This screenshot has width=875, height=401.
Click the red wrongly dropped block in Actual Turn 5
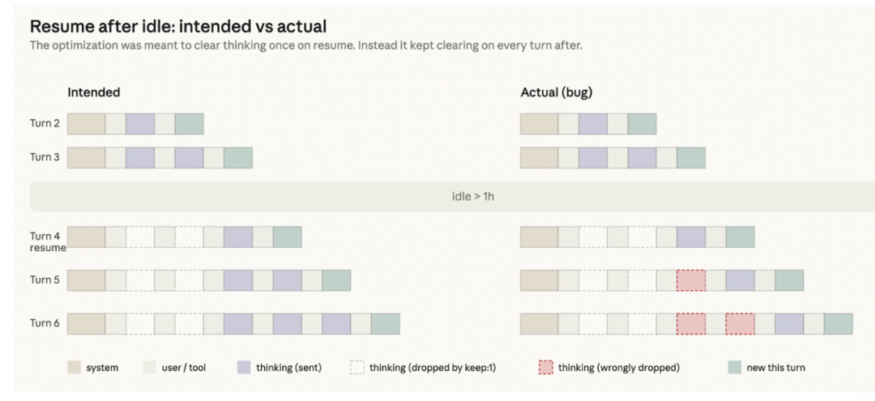(691, 280)
